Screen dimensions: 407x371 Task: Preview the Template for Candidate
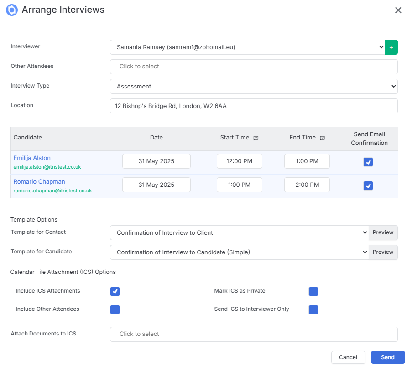383,252
